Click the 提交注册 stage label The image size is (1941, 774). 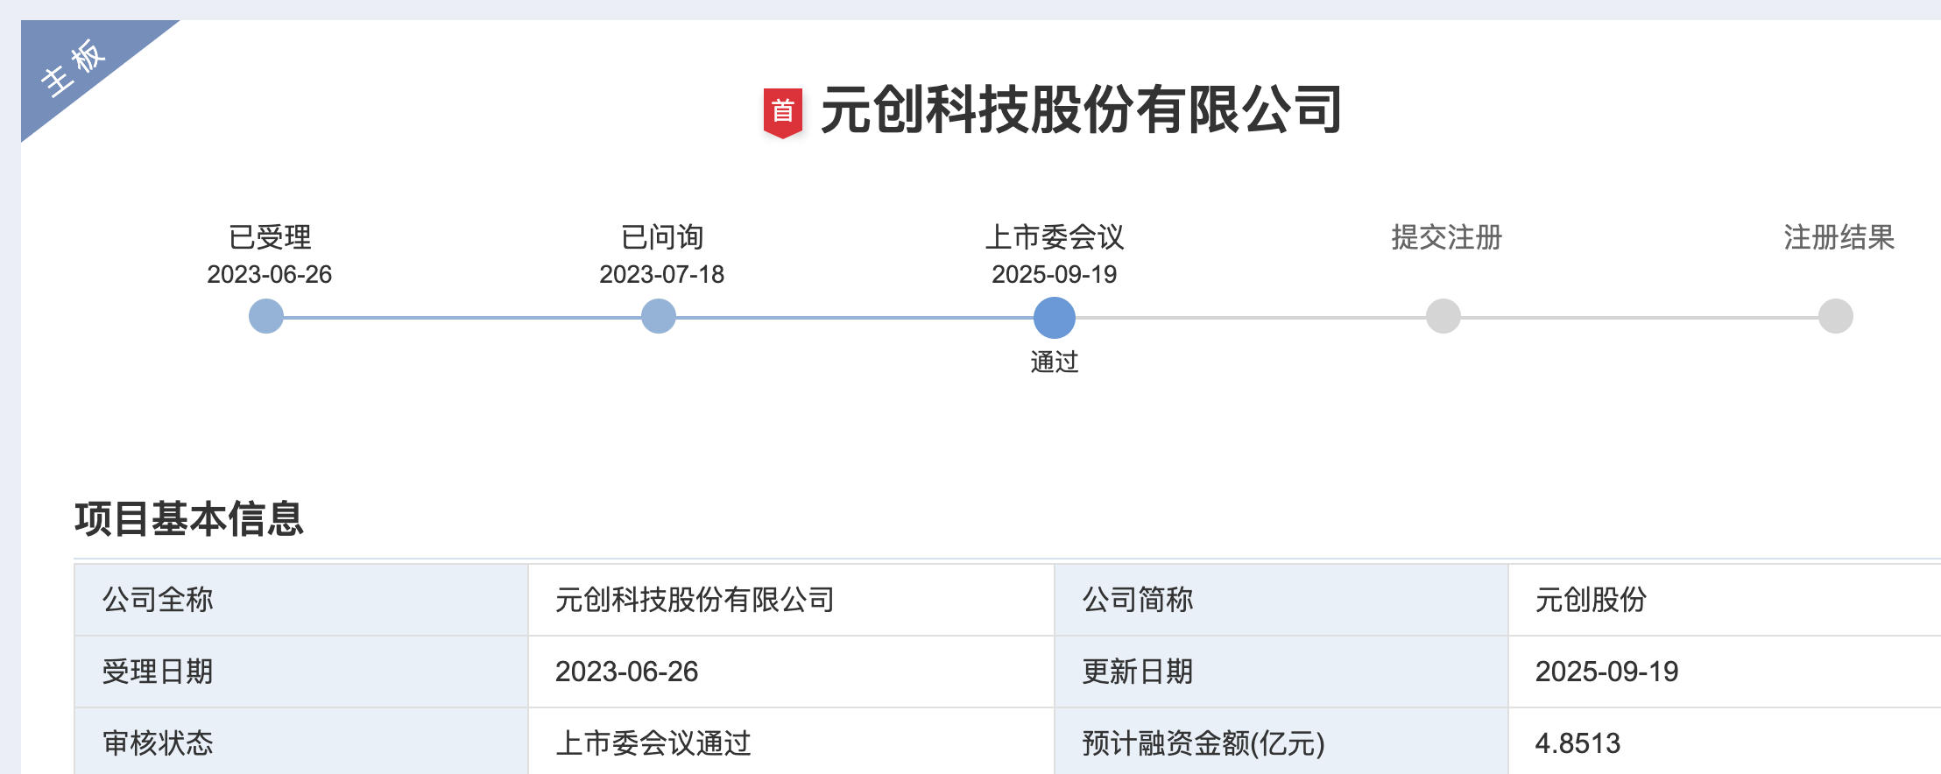1446,237
